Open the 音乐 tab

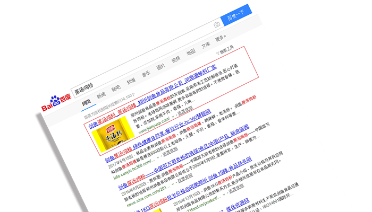coord(146,74)
